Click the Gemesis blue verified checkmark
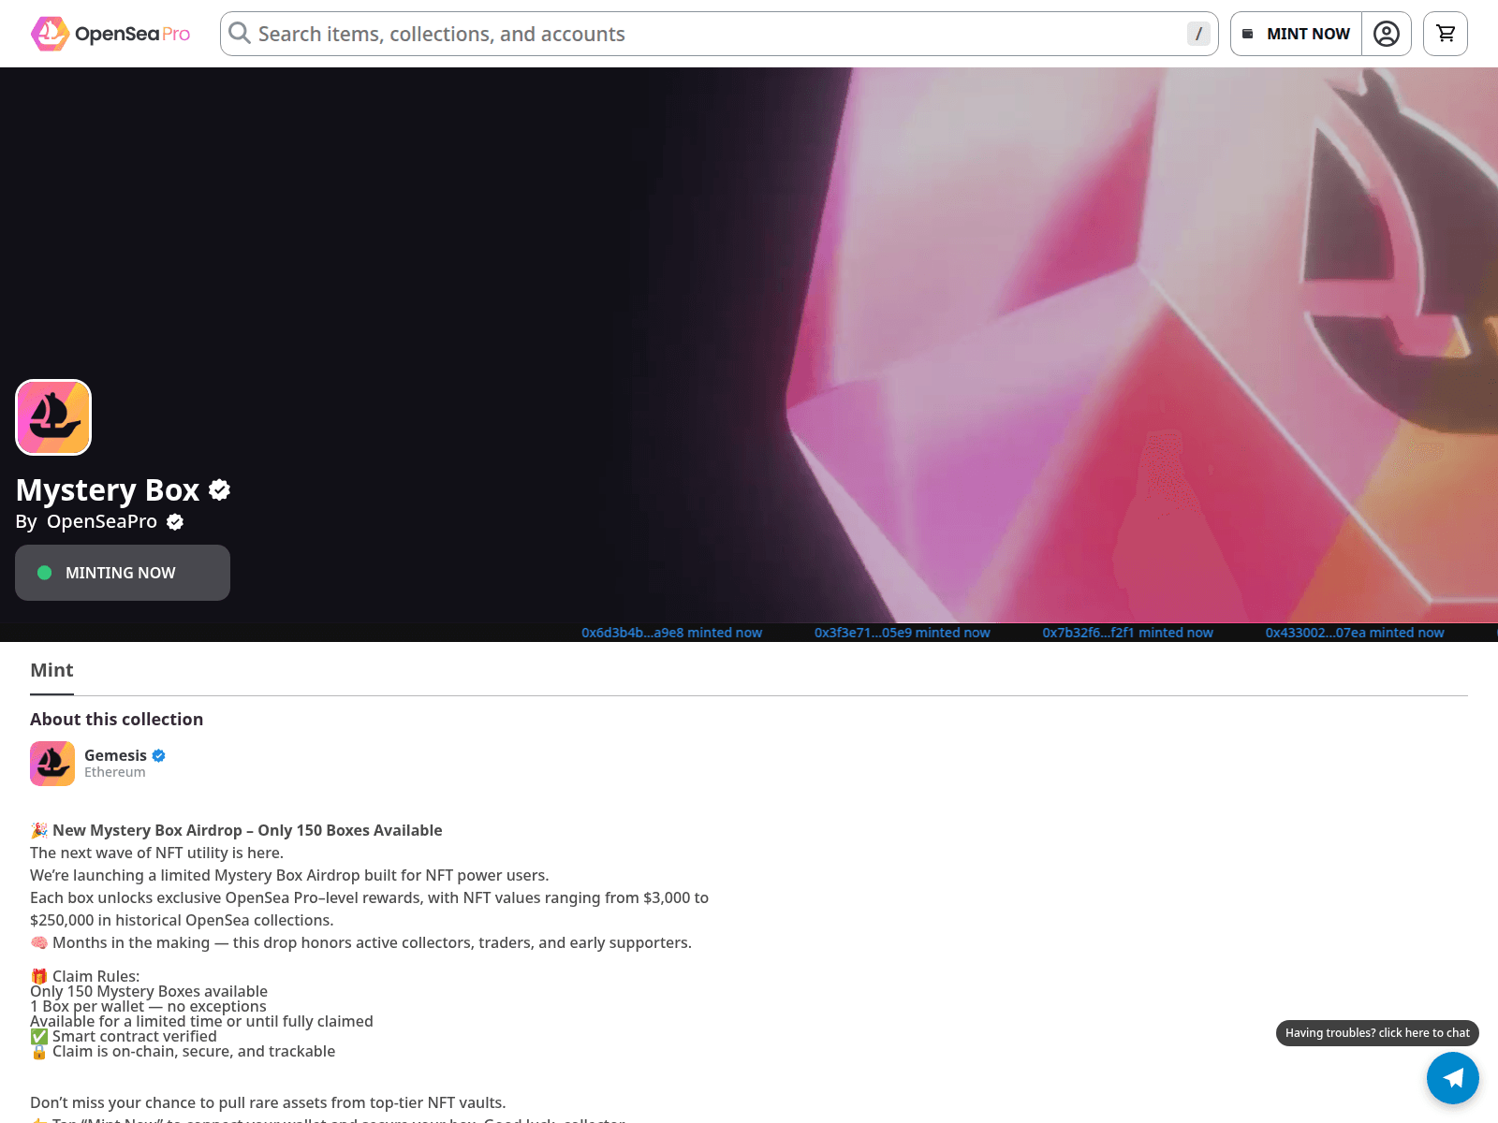 (x=159, y=755)
